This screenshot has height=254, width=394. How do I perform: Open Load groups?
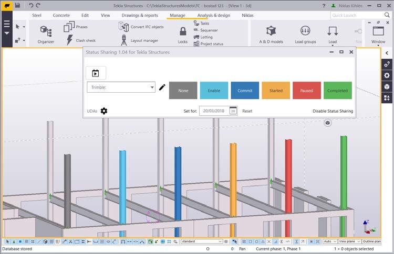305,35
